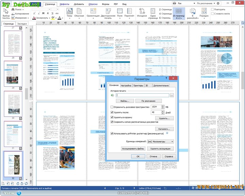Switch to the 'Принтеры' tab in dialog
245x196 pixels.
pyautogui.click(x=138, y=86)
